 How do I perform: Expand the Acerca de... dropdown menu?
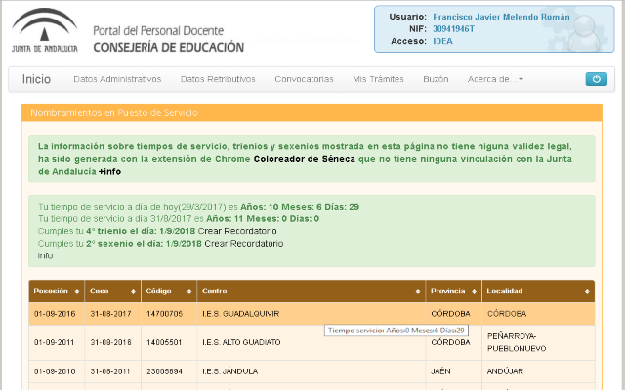point(495,79)
